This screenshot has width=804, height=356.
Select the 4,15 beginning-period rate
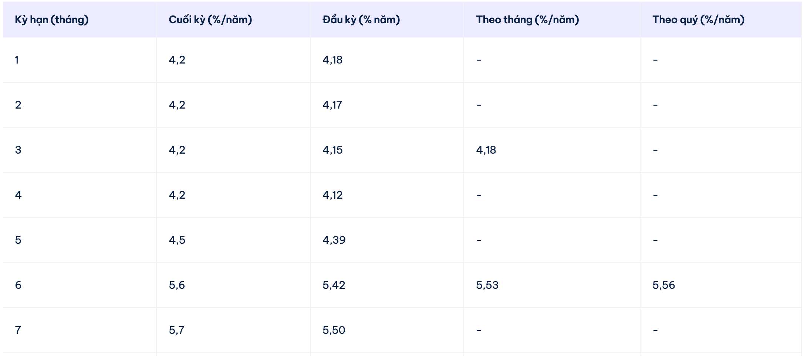[332, 150]
